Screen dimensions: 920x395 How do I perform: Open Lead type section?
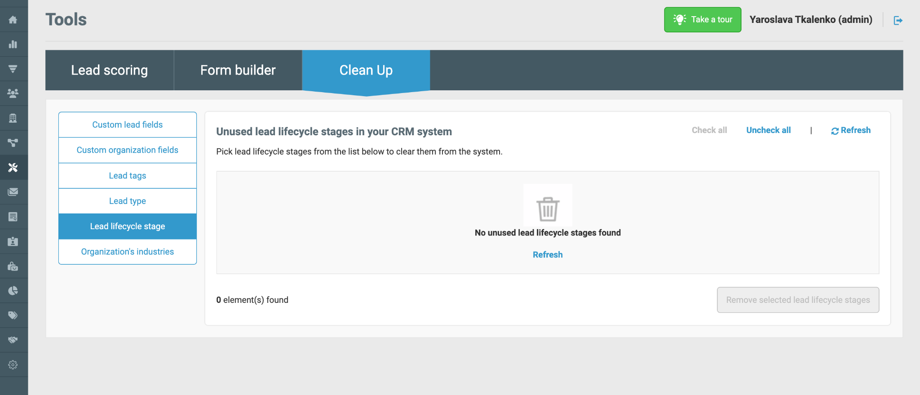(128, 201)
